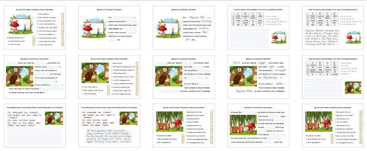Open worksheet with handwritten 'Nyuszi Peti' blanks
367x151 pixels.
pyautogui.click(x=184, y=27)
